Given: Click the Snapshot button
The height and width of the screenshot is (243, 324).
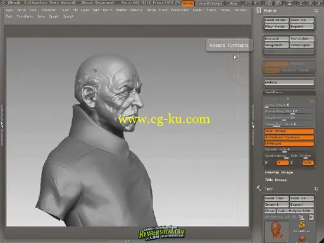Looking at the screenshot, I should pyautogui.click(x=277, y=45).
